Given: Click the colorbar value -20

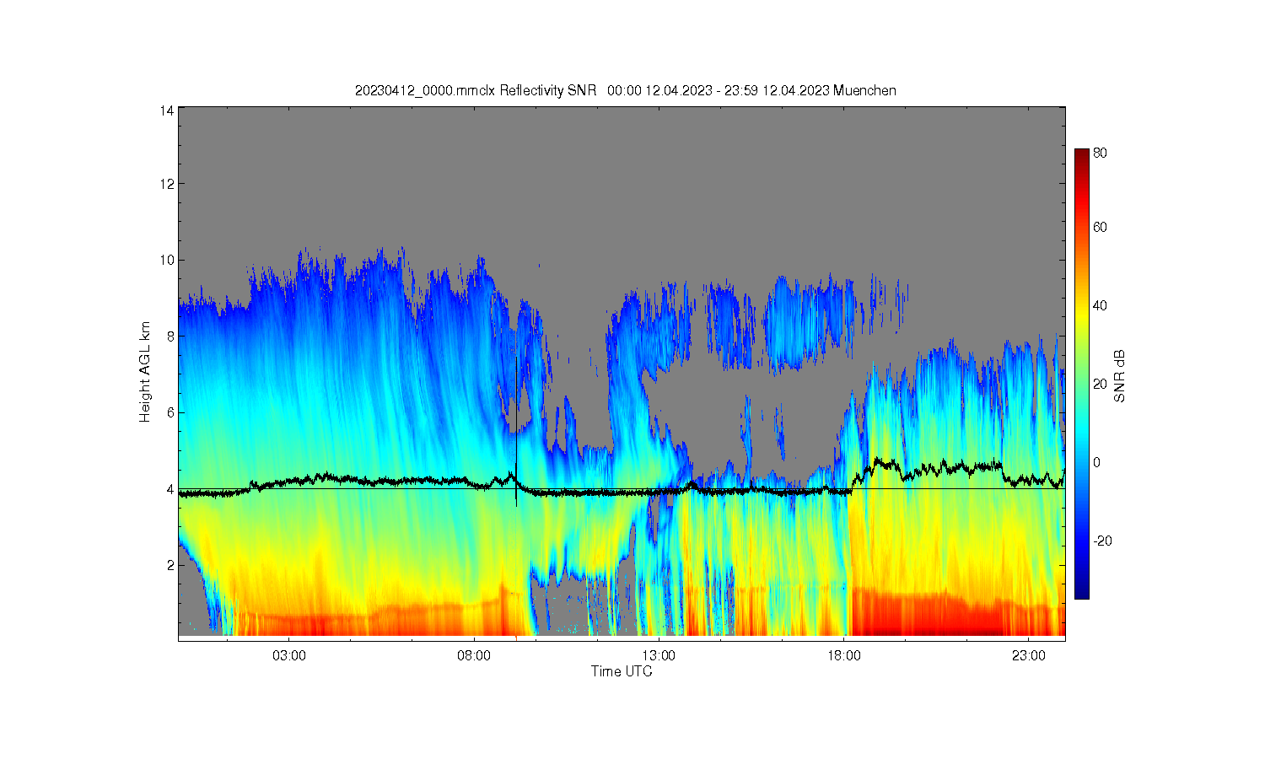Looking at the screenshot, I should coord(1102,541).
